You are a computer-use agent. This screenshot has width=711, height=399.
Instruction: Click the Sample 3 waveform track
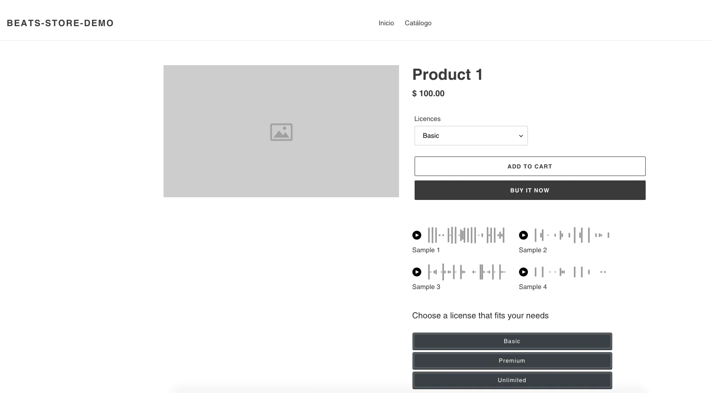tap(466, 272)
